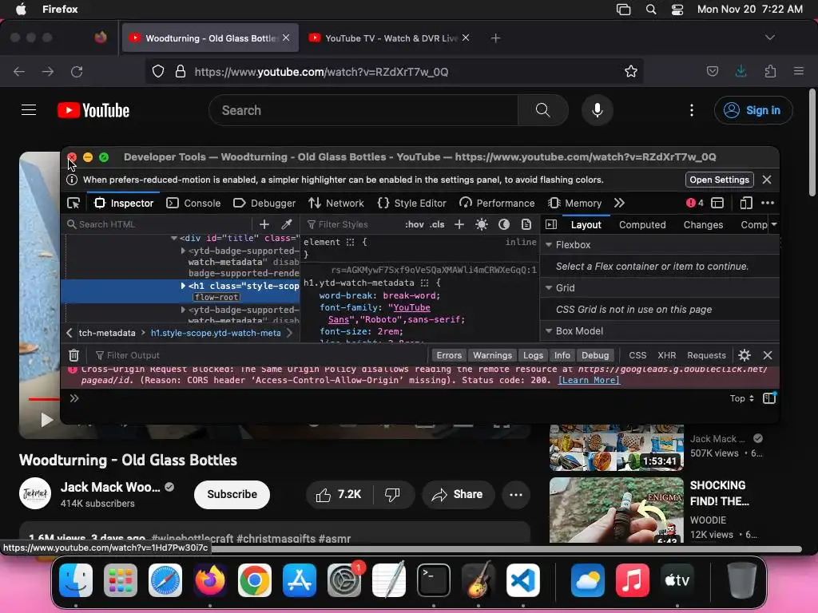The image size is (818, 613).
Task: Toggle dark color scheme simulation icon
Action: (x=504, y=224)
